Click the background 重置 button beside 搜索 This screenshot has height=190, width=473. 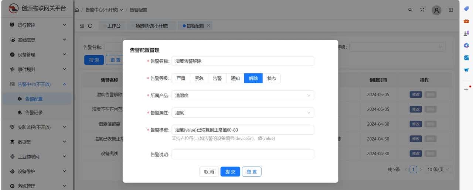point(114,60)
